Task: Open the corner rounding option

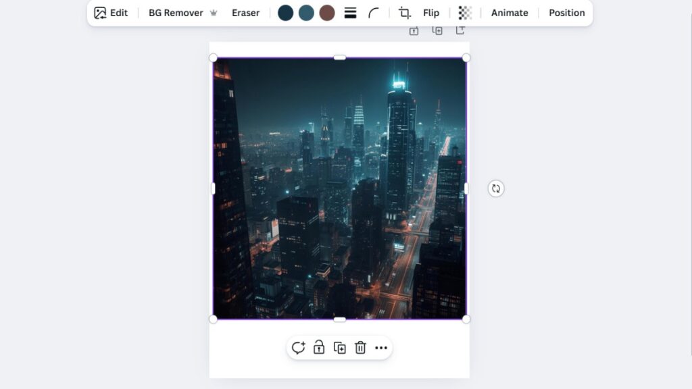Action: point(374,13)
